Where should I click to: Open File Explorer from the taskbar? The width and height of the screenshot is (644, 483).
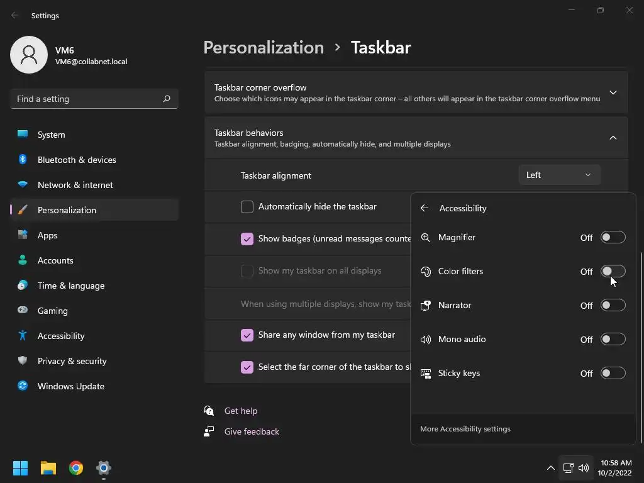pyautogui.click(x=48, y=468)
